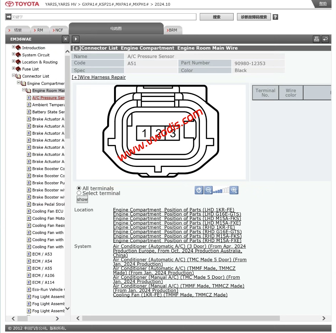The width and height of the screenshot is (336, 333).
Task: Click the return arrow icon in toolbar
Action: click(325, 39)
